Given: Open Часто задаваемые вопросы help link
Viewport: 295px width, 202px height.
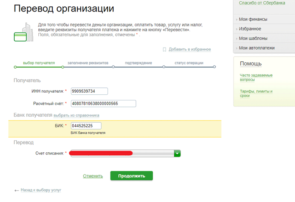Looking at the screenshot, I should point(256,77).
